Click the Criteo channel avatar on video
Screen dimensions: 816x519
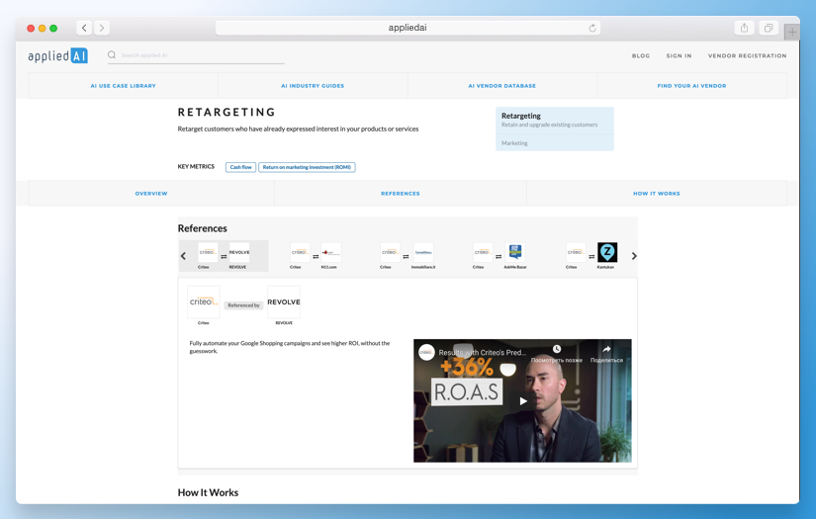426,353
